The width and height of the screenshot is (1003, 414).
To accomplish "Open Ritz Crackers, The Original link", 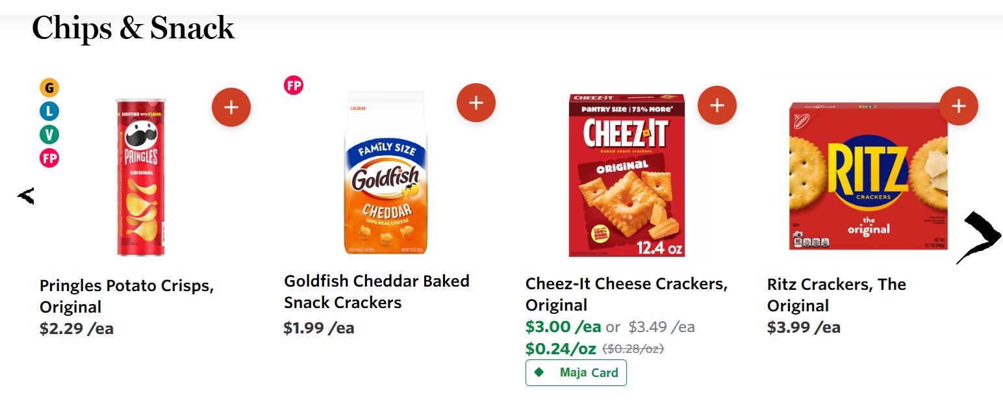I will pos(837,295).
